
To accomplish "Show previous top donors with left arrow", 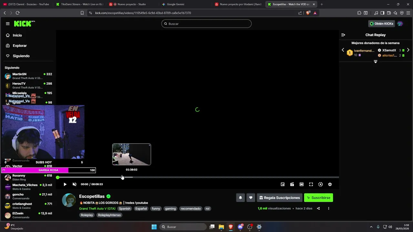I will (343, 50).
